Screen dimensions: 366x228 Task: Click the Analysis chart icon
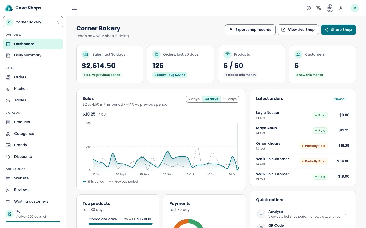261,214
